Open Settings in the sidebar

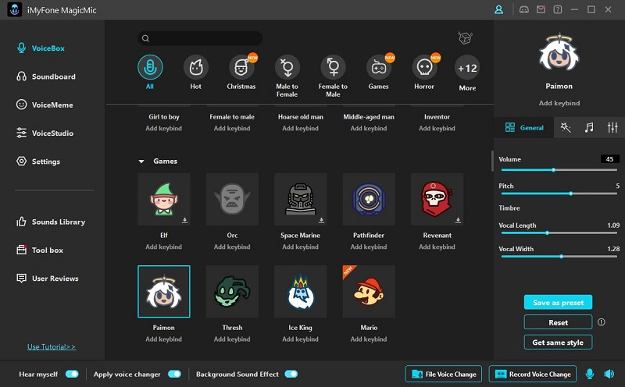point(37,162)
